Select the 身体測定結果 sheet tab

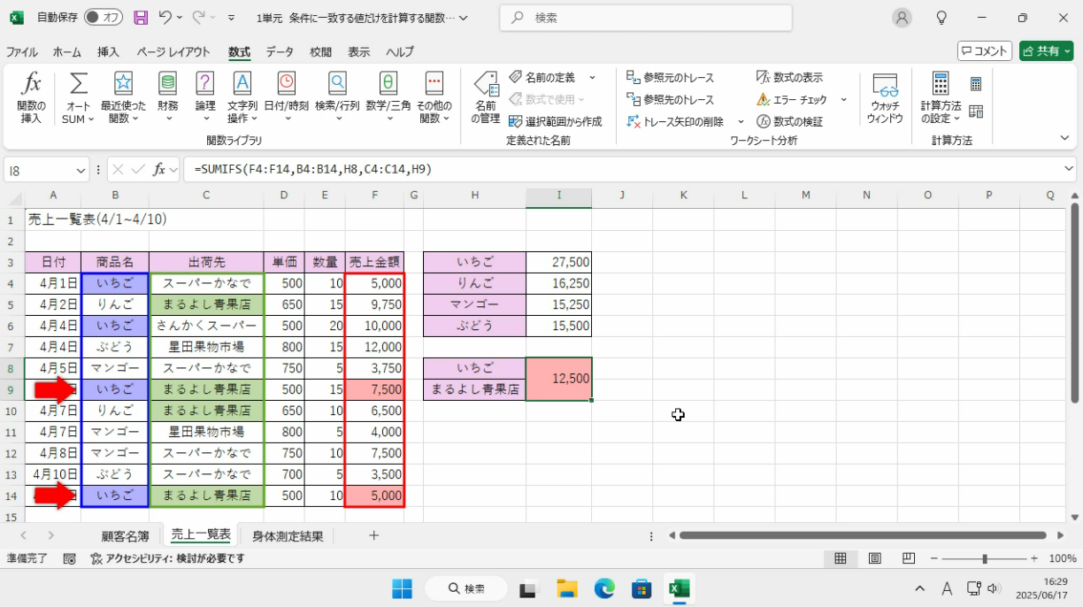click(x=288, y=536)
